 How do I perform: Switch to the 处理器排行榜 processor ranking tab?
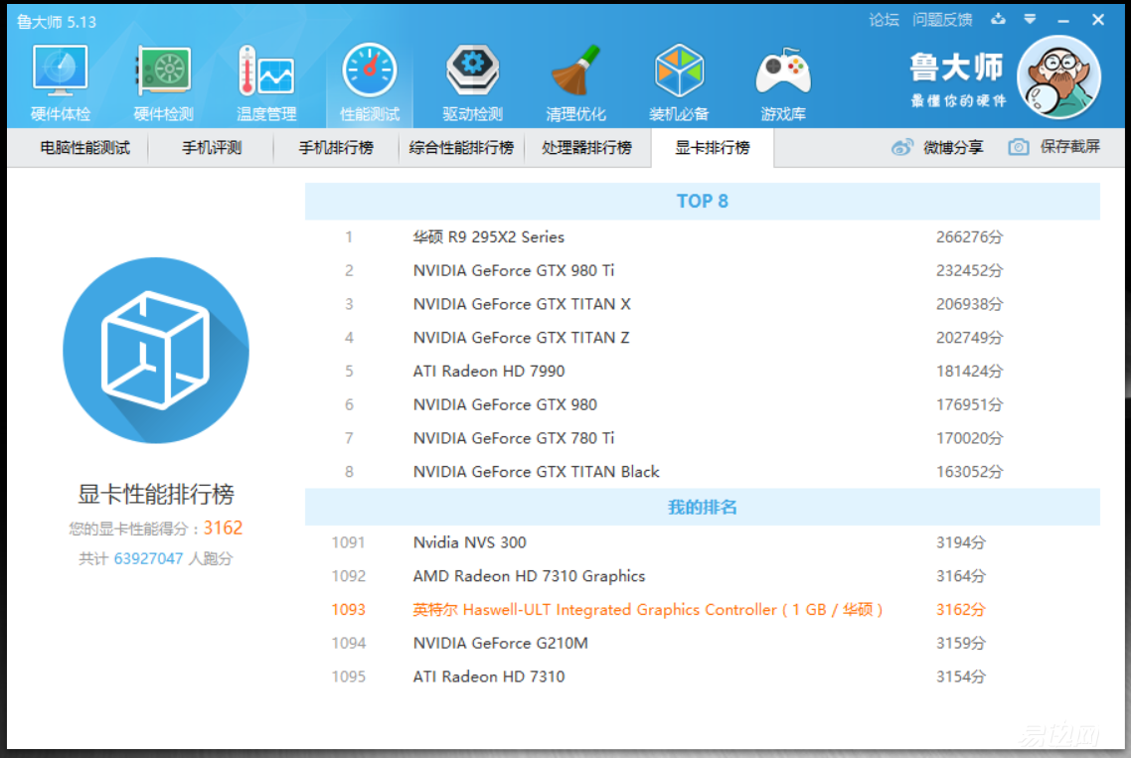(586, 147)
